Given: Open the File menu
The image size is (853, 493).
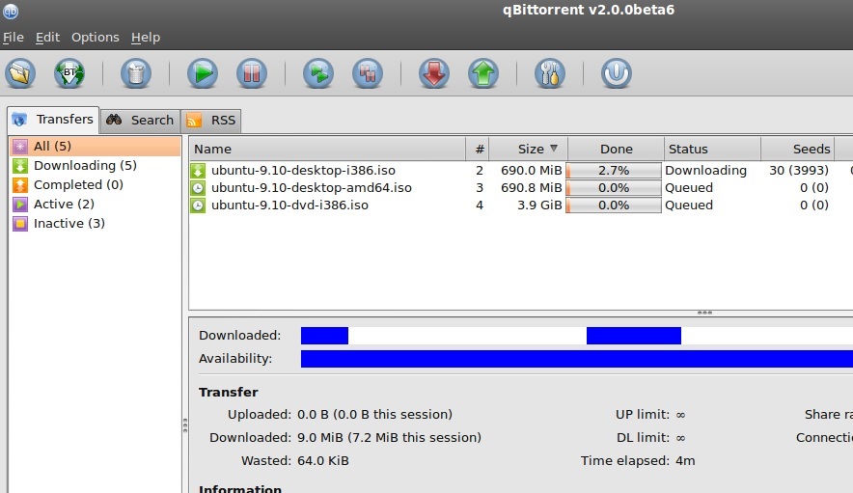Looking at the screenshot, I should [13, 37].
